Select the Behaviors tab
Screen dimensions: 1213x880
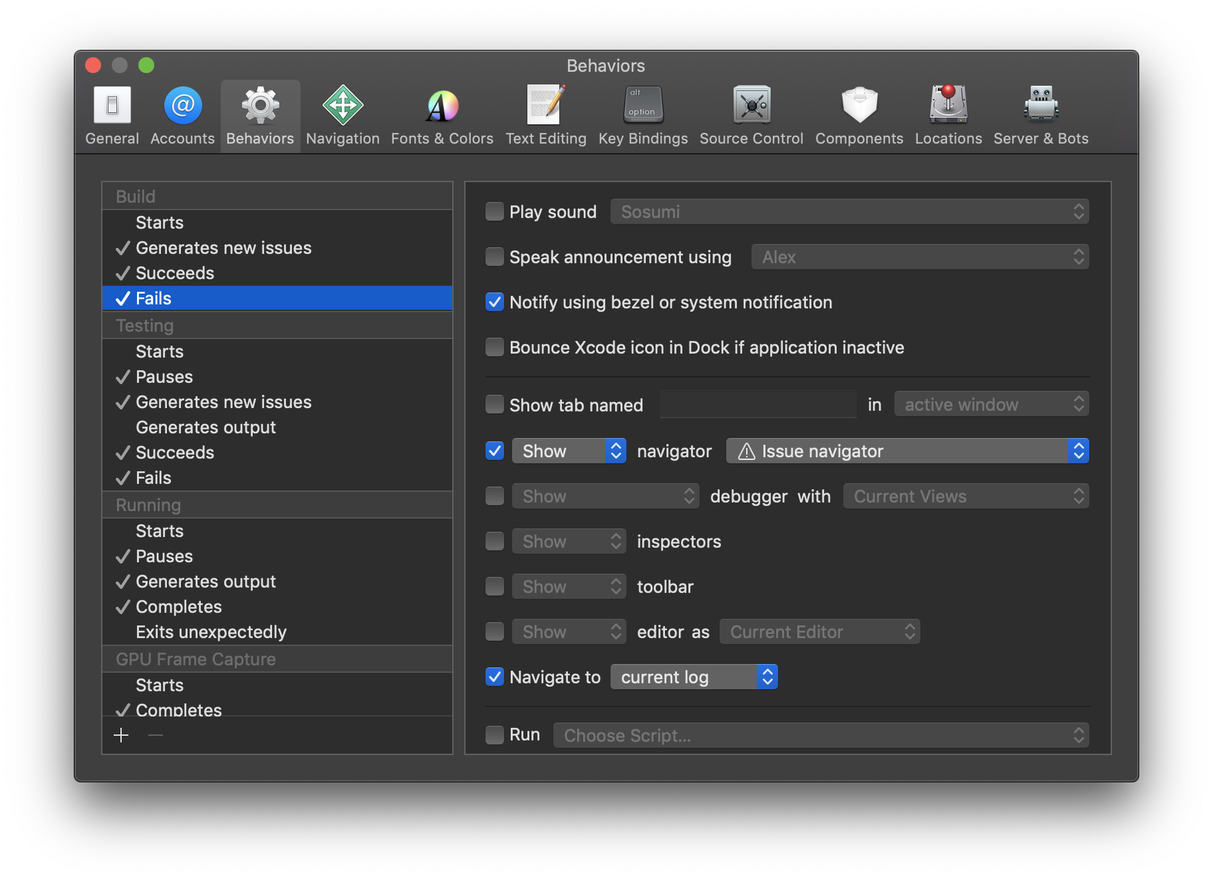(259, 114)
